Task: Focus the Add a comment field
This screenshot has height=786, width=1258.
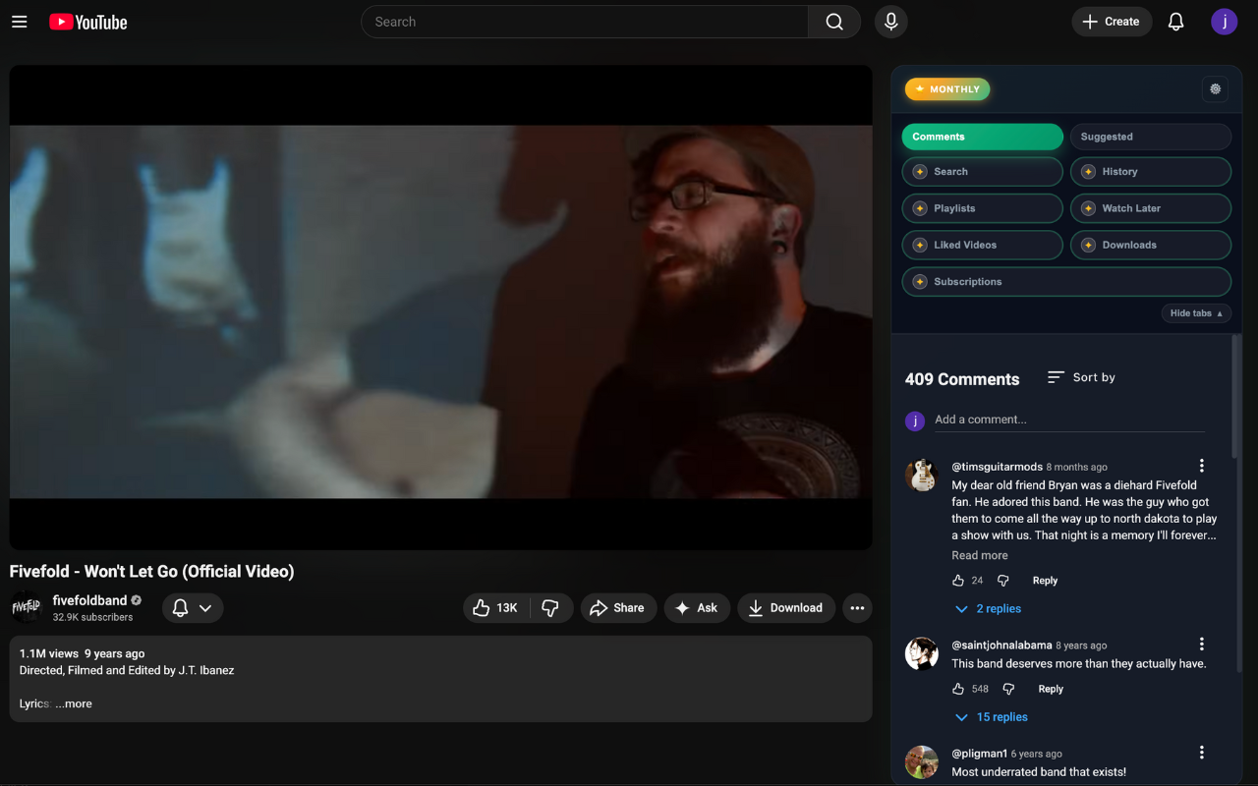Action: click(x=1069, y=420)
